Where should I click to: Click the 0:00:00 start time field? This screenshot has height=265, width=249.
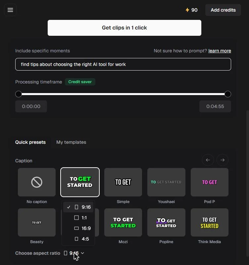[31, 106]
